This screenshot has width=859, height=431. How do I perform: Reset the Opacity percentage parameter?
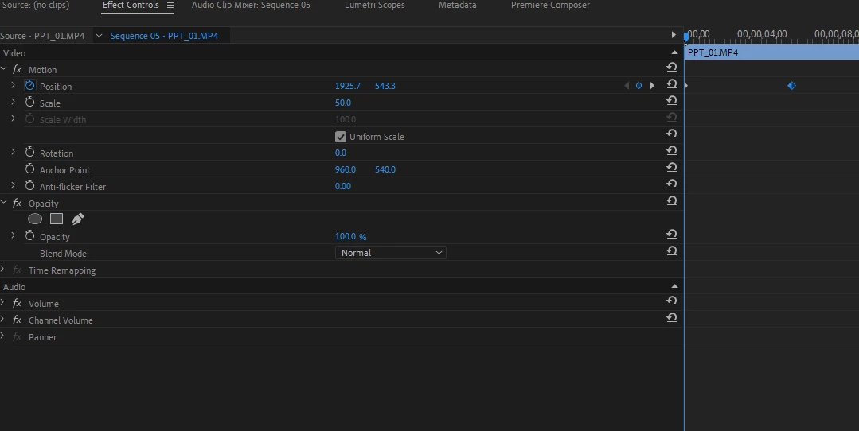(x=672, y=234)
